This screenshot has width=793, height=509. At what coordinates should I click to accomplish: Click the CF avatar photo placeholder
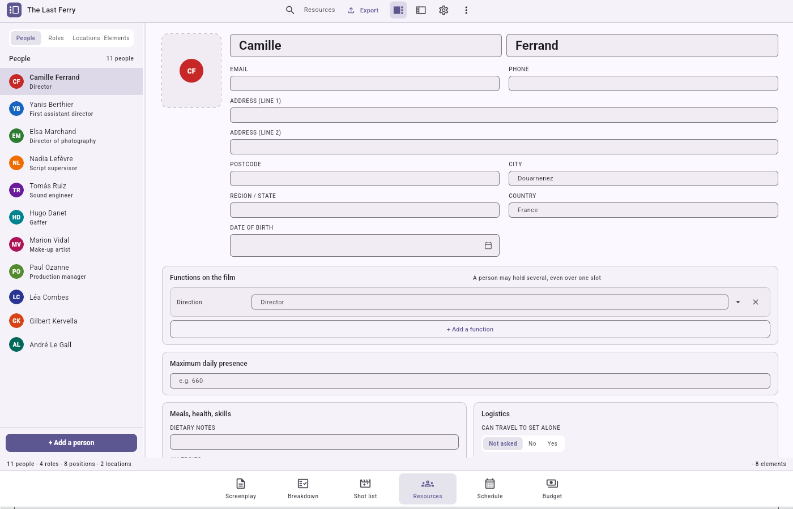click(x=191, y=71)
